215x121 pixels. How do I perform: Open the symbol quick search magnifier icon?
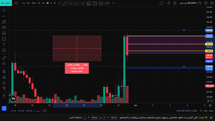click(169, 3)
